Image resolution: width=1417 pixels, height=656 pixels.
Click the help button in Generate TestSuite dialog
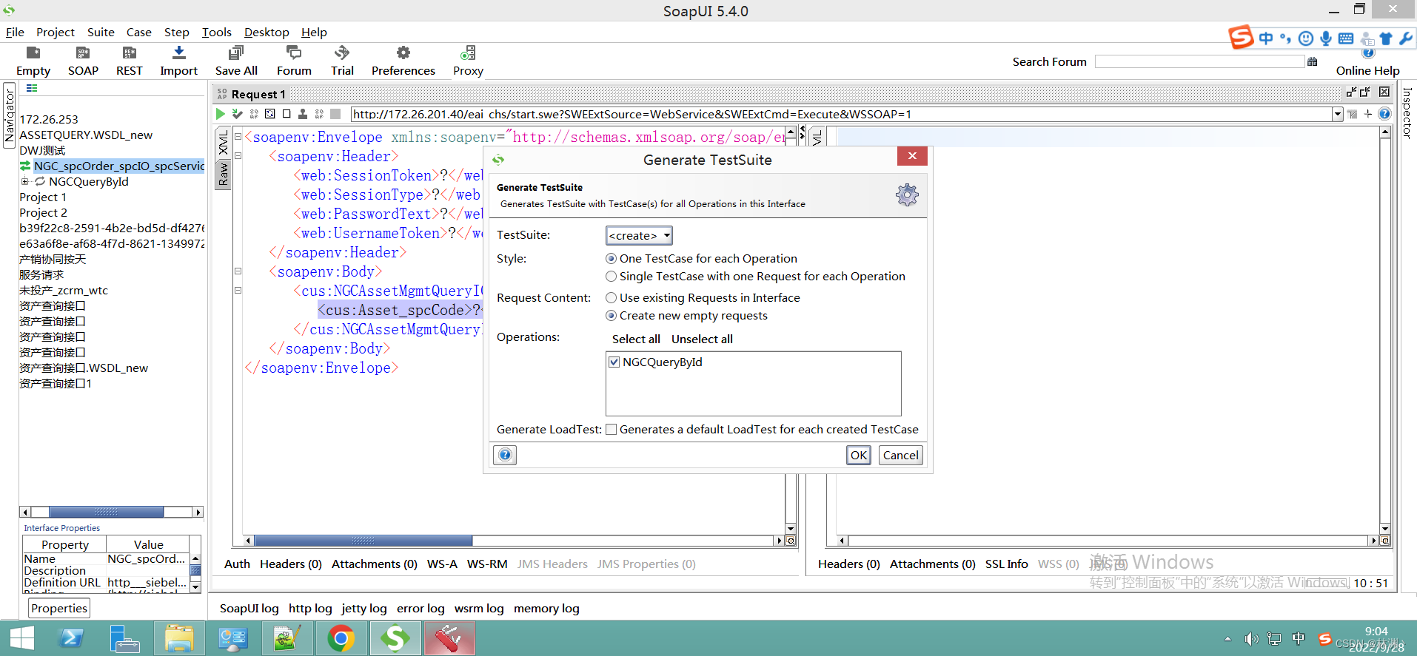pos(505,455)
